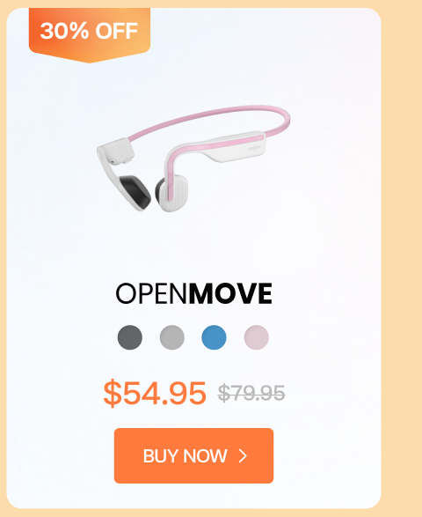Click the crossed-out $79.95 original price
422x517 pixels.
pos(251,393)
